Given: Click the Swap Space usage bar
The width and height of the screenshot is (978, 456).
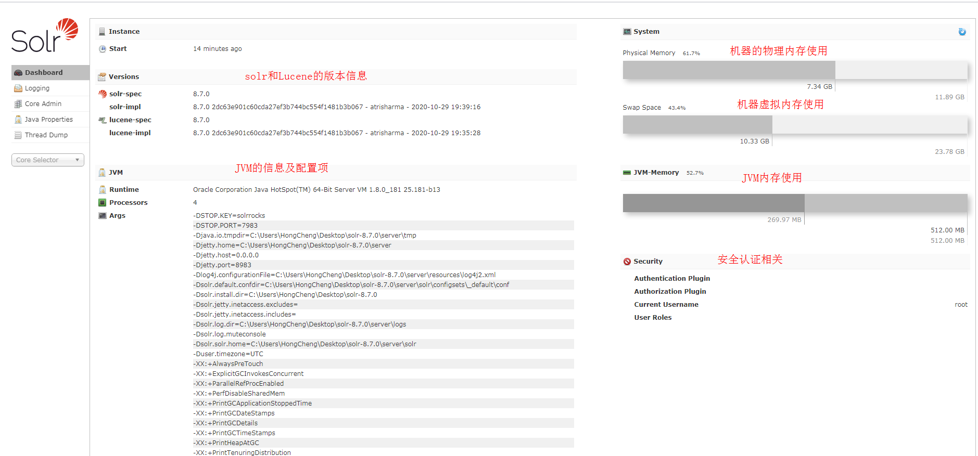Looking at the screenshot, I should (795, 125).
